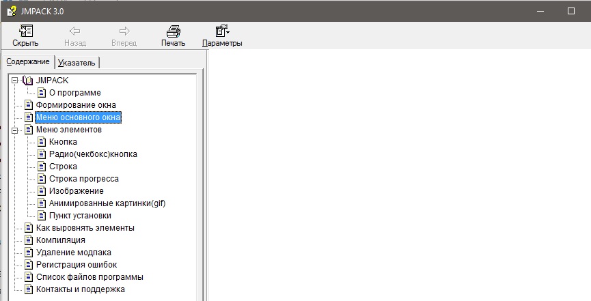This screenshot has height=301, width=591.
Task: Select JMPACK root topic
Action: point(52,81)
